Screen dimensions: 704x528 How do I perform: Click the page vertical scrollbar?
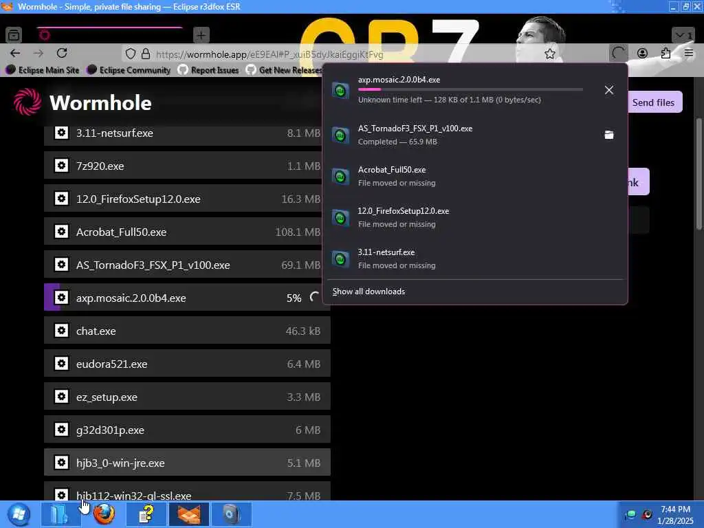[x=698, y=174]
